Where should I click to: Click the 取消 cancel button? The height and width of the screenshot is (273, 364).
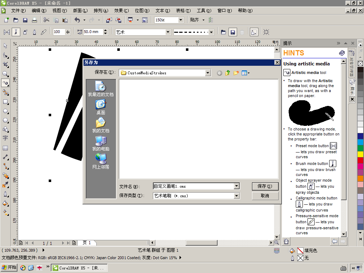tap(265, 196)
